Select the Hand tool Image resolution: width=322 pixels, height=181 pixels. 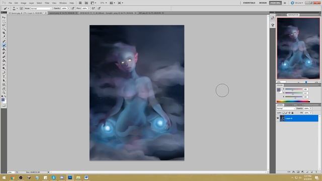point(4,89)
